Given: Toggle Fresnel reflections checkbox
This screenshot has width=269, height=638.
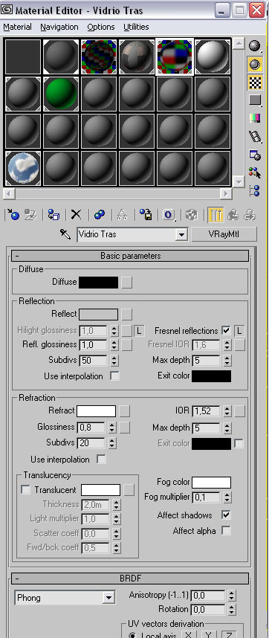Looking at the screenshot, I should coord(226,331).
